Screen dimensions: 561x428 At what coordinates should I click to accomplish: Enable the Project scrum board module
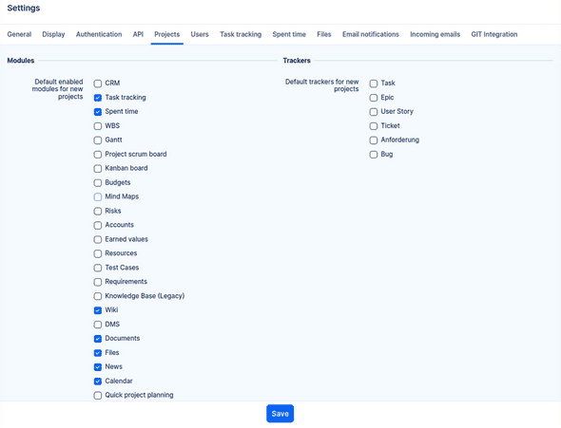(98, 154)
